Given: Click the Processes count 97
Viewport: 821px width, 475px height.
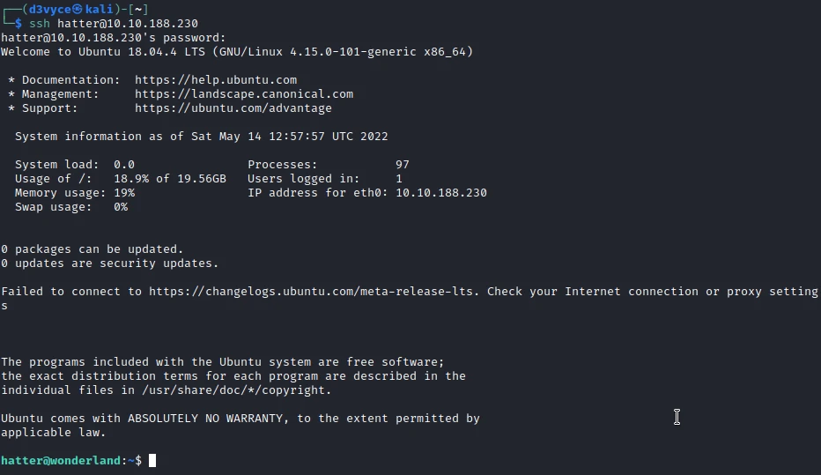Looking at the screenshot, I should (x=403, y=165).
